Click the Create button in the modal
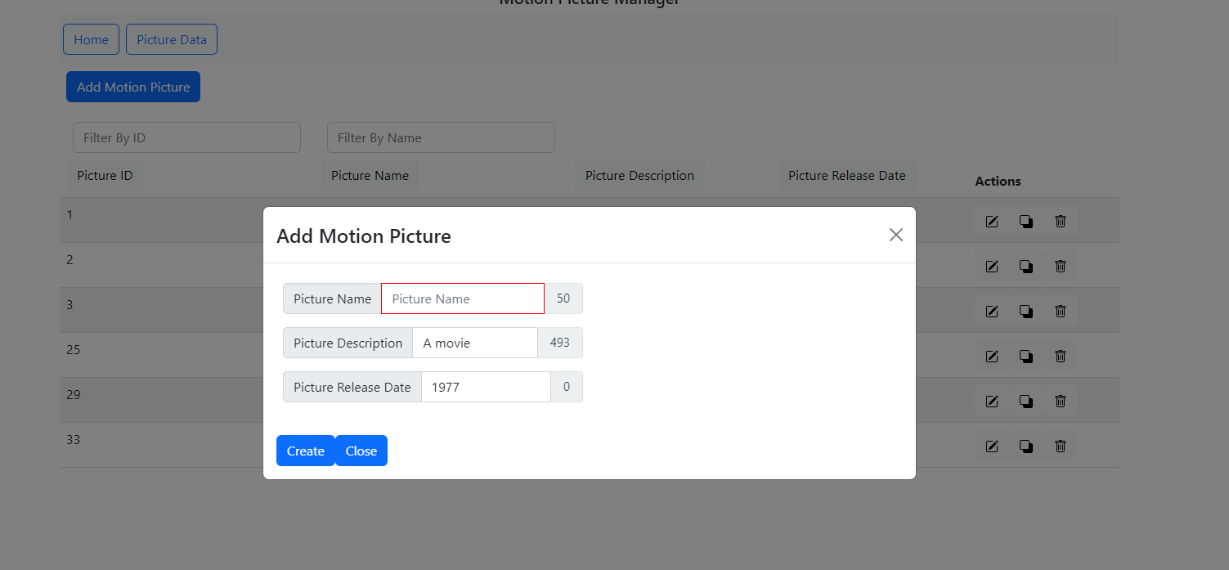Image resolution: width=1229 pixels, height=570 pixels. 305,451
